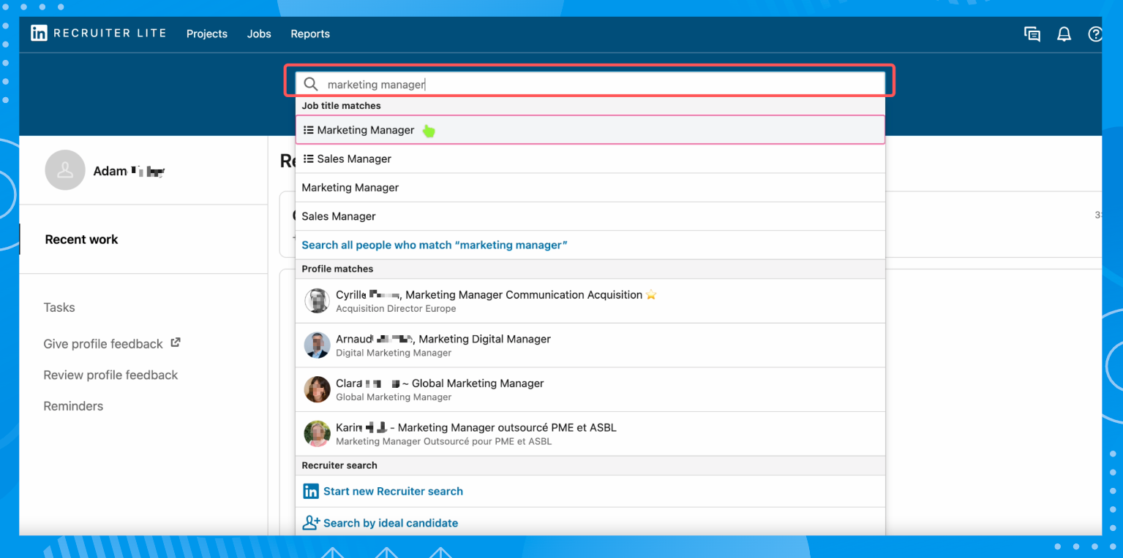Open Reminders in the sidebar

point(73,406)
